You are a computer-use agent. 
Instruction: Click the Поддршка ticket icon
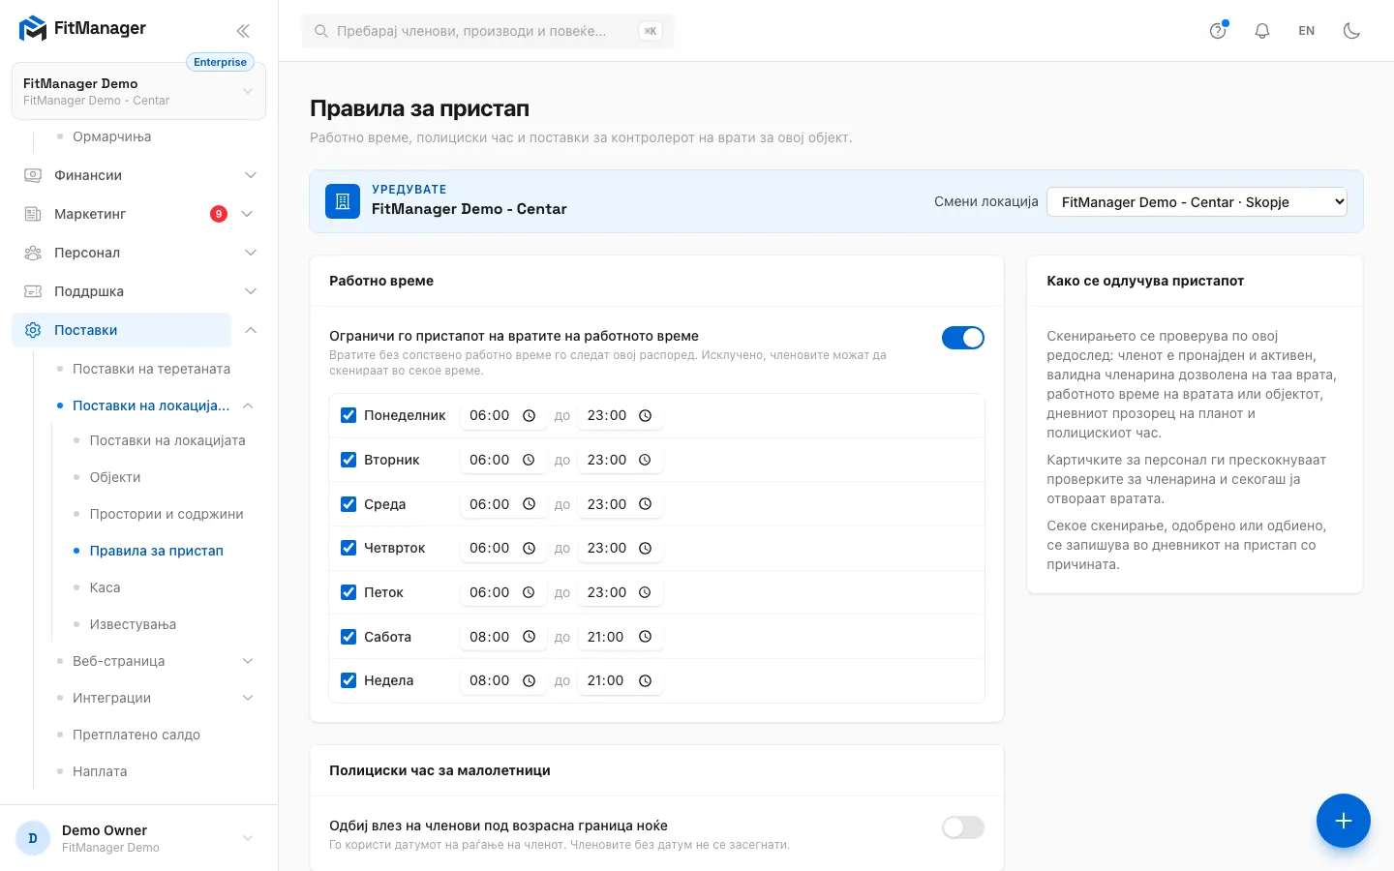(33, 291)
